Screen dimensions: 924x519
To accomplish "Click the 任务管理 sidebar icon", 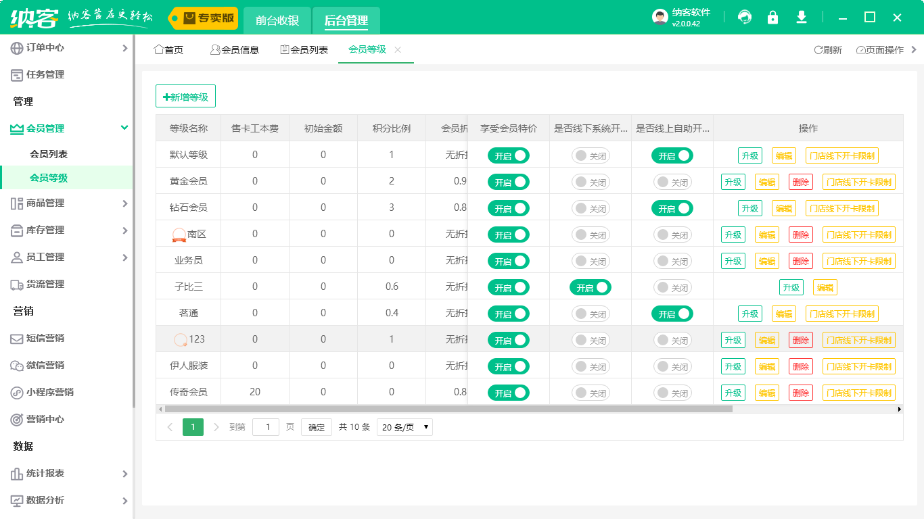I will [17, 75].
